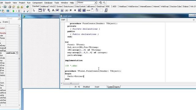
Task: Pick the RadioGroup component icon
Action: click(x=97, y=10)
